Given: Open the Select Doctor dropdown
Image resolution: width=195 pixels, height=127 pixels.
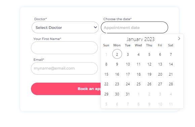Looking at the screenshot, I should (x=65, y=28).
